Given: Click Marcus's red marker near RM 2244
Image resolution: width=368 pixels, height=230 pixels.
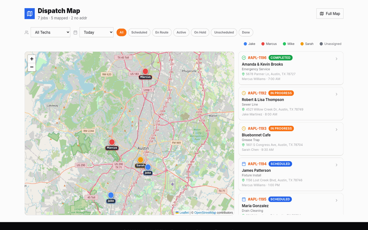Looking at the screenshot, I should click(112, 142).
